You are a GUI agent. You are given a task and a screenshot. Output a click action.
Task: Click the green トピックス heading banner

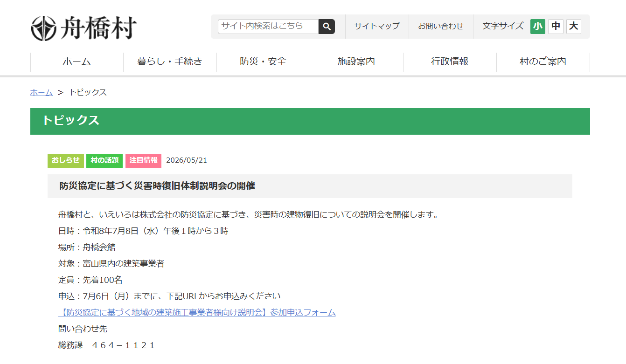pos(310,121)
